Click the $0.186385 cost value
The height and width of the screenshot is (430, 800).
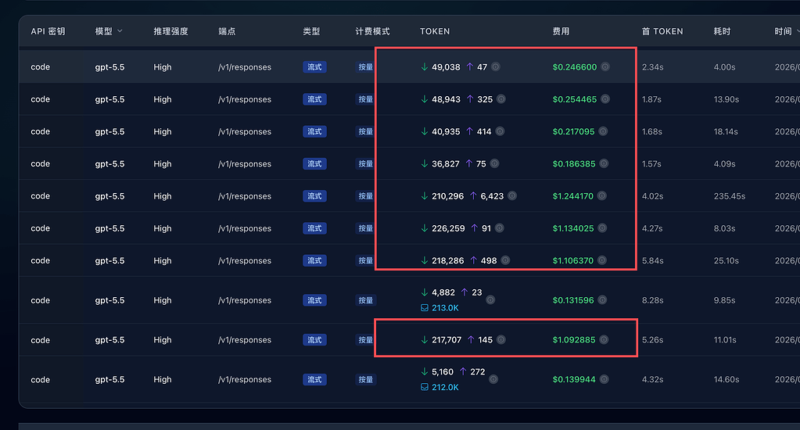(x=574, y=163)
